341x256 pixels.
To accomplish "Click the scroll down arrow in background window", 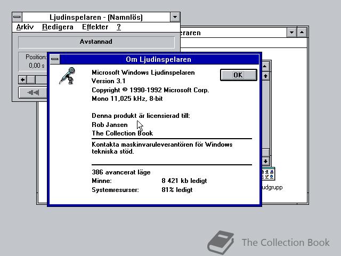I will [265, 161].
